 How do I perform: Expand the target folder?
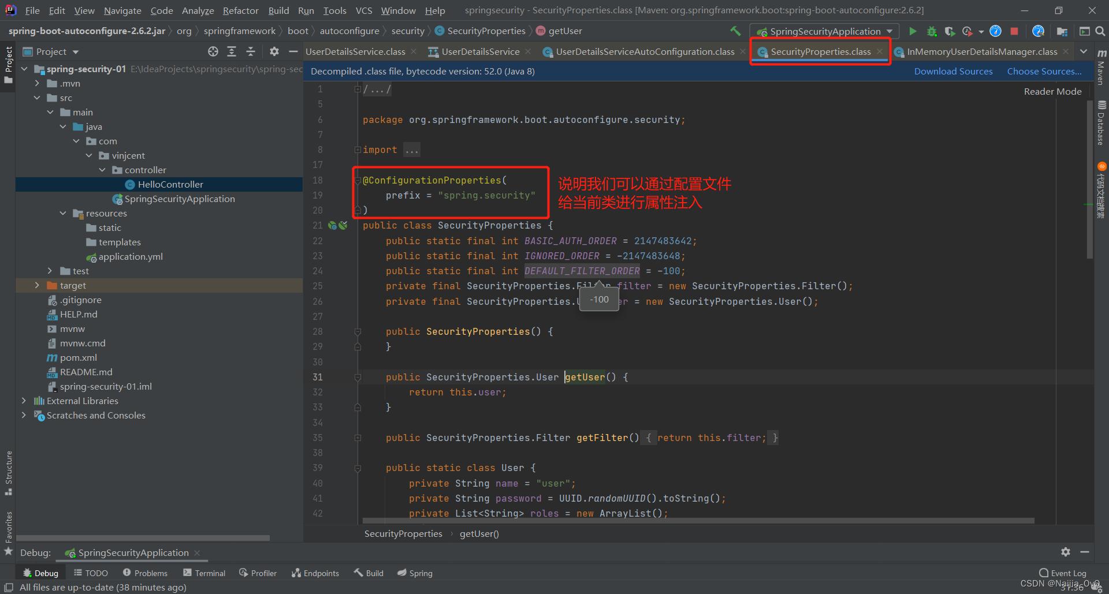coord(36,285)
